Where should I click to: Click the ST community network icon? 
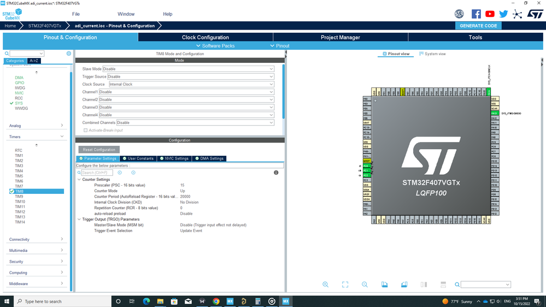pyautogui.click(x=517, y=14)
